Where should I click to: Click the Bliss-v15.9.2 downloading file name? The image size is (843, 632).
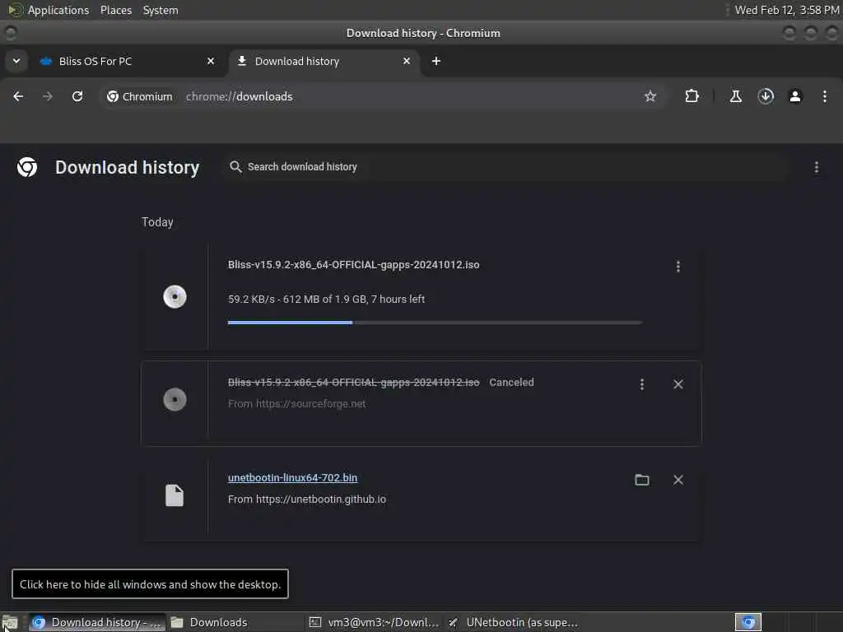353,264
